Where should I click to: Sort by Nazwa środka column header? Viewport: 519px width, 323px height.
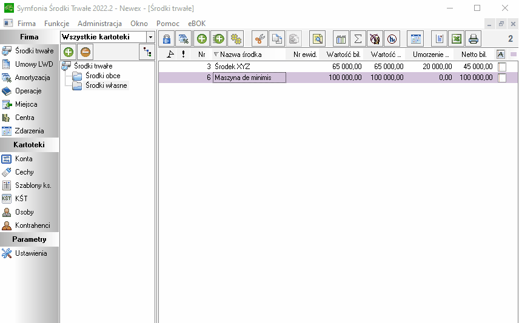[x=249, y=55]
